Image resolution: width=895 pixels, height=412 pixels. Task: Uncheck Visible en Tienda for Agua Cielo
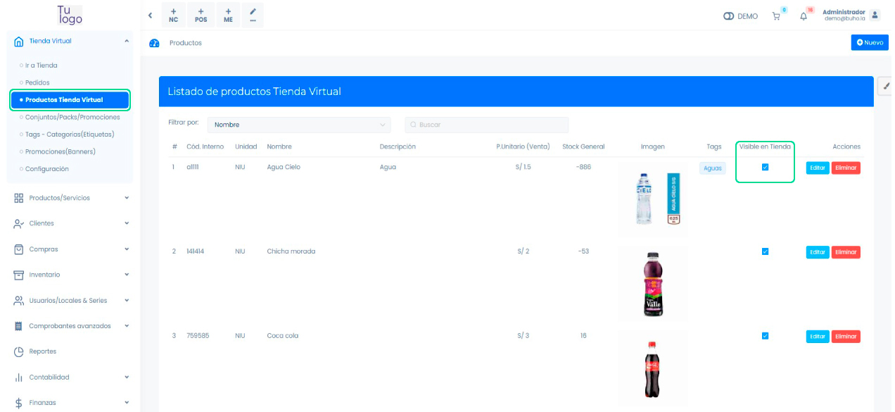pos(765,168)
